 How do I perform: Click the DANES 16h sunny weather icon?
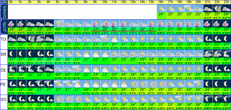pyautogui.click(x=161, y=8)
